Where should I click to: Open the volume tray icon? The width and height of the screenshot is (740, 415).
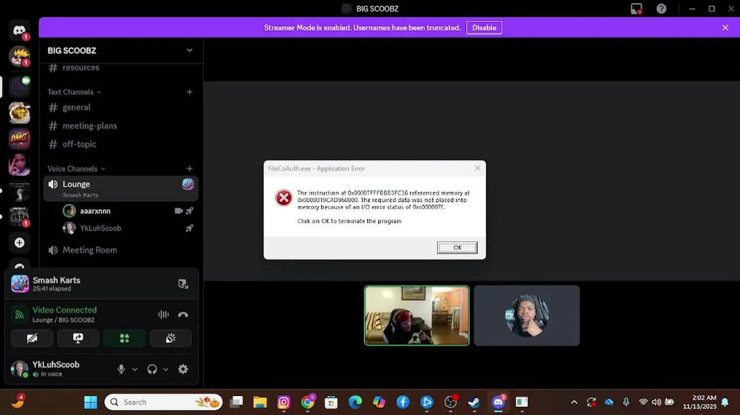click(x=656, y=402)
